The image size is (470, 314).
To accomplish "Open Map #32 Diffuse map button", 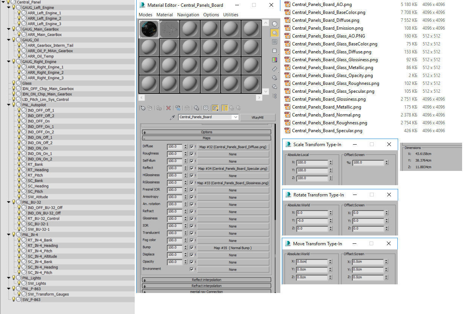I will pos(233,147).
